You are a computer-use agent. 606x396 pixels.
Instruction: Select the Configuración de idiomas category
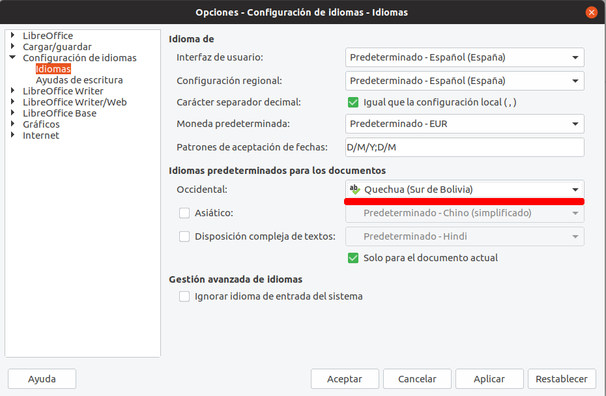click(79, 58)
